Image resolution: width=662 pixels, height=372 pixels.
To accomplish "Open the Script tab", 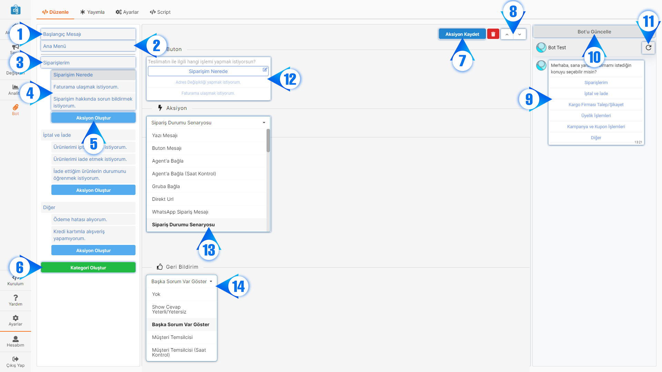I will [160, 12].
